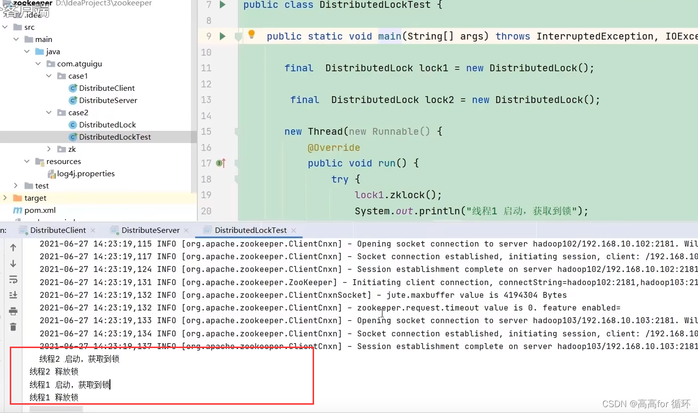Toggle soft-wrap in the console

(13, 280)
